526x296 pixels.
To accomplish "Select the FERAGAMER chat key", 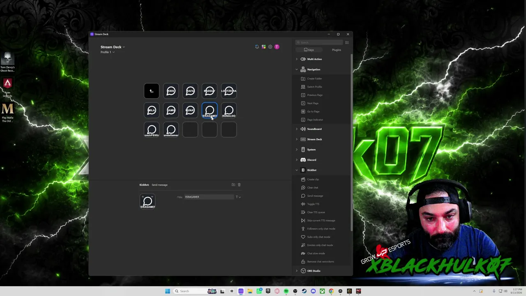I will (x=210, y=110).
